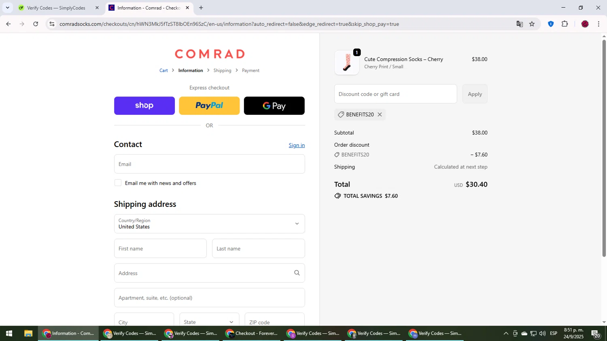The image size is (607, 341).
Task: Remove the BENEFITS20 discount code tag
Action: pyautogui.click(x=380, y=115)
